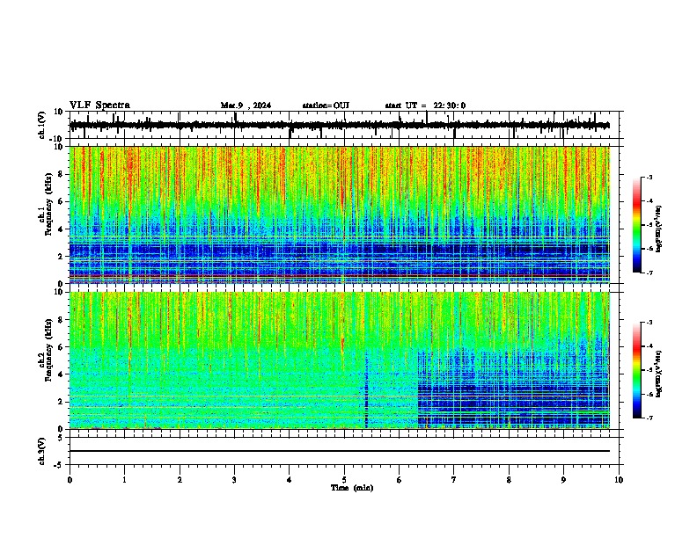Click time axis tick label "6"
Viewport: 697px width, 538px height.
[400, 480]
